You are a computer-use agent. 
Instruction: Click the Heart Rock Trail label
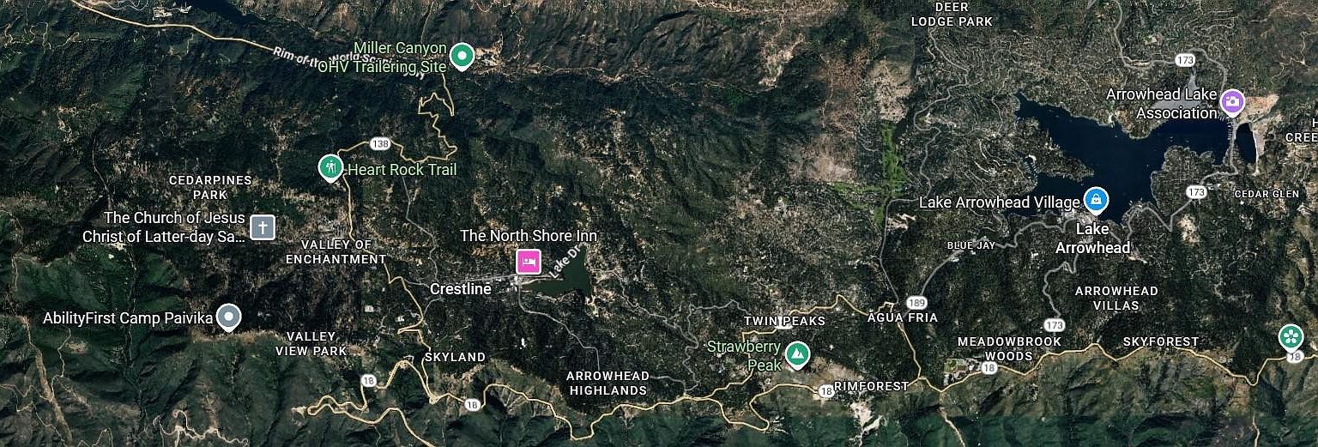tap(402, 170)
